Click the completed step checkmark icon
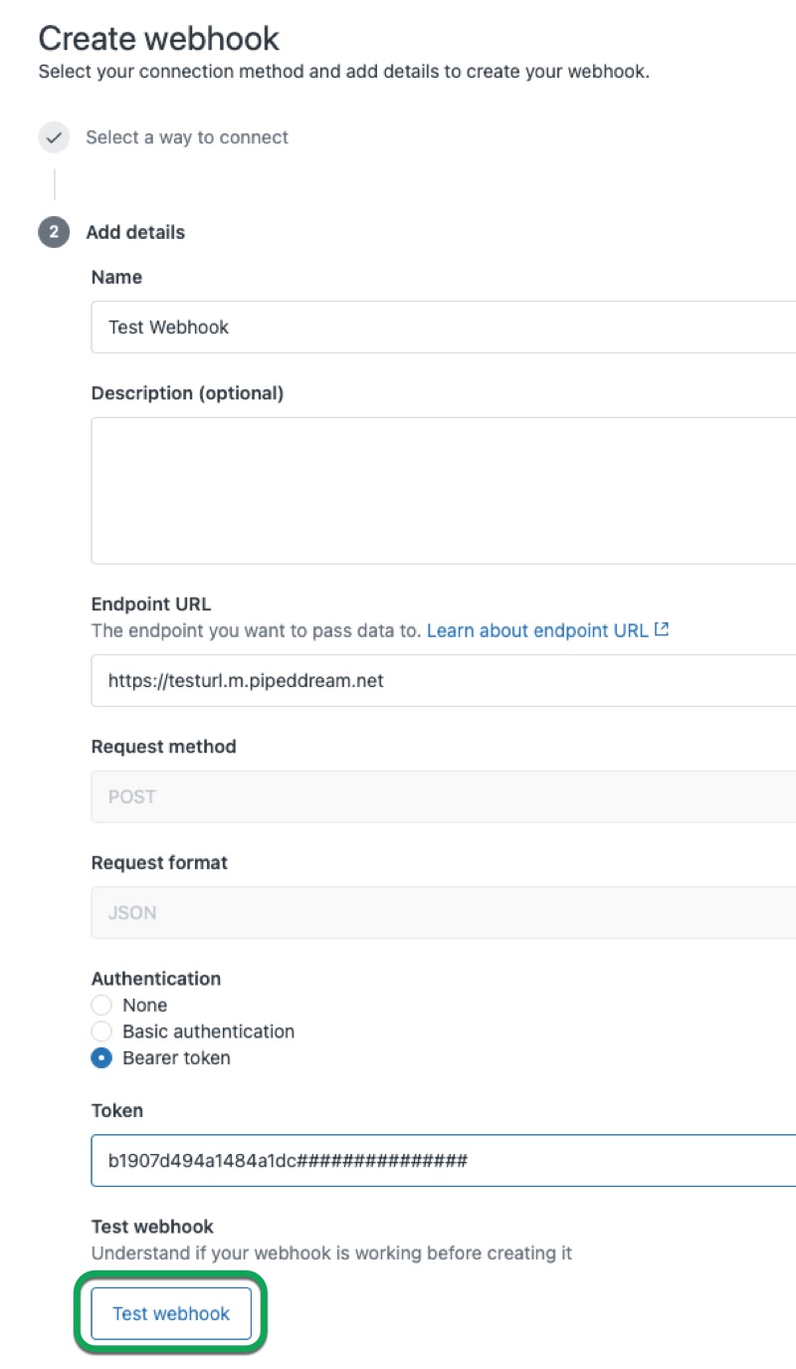 tap(54, 137)
